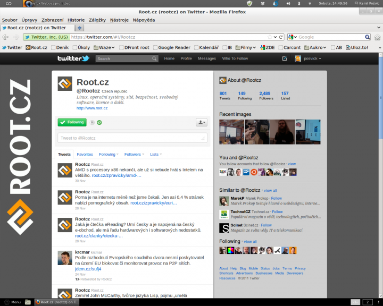Open the Messages link in header
The width and height of the screenshot is (383, 306).
207,58
